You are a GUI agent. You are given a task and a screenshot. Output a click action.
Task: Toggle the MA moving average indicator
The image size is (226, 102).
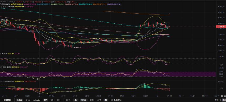46,100
